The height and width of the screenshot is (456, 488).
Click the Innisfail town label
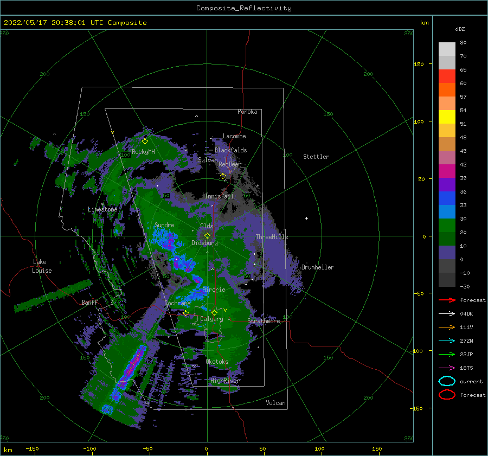pos(219,196)
